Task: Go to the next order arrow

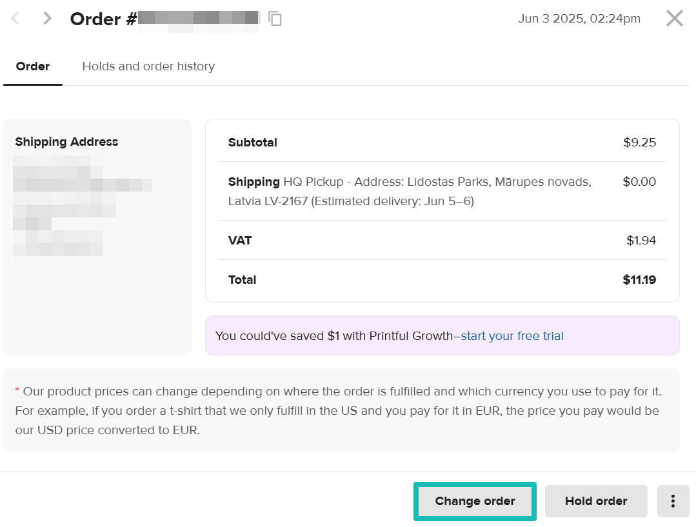Action: [x=47, y=19]
